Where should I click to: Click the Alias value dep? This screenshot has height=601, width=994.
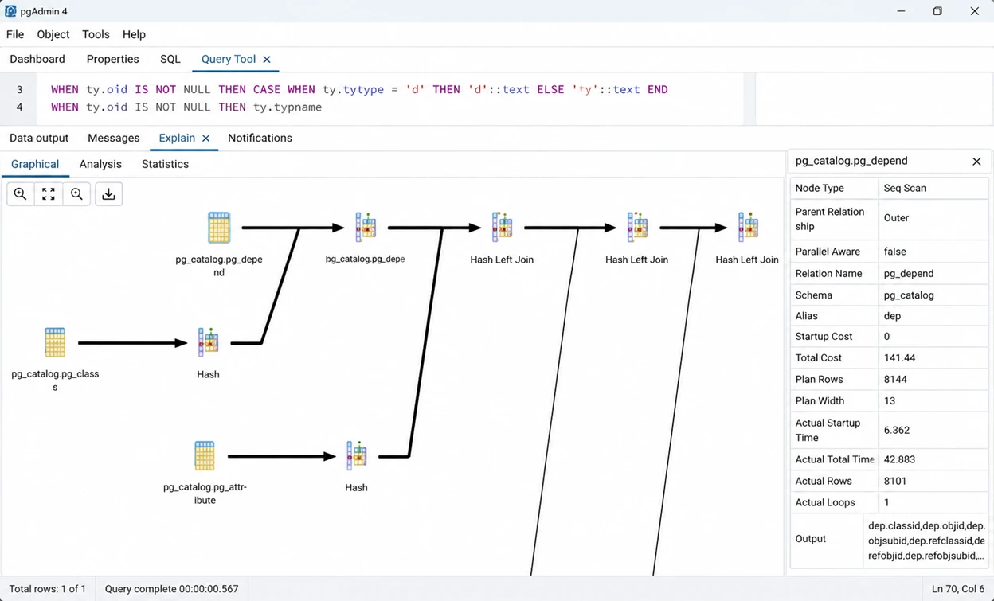(x=892, y=316)
